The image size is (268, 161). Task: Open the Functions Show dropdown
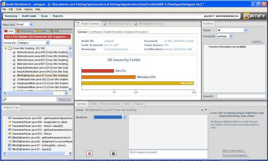click(x=246, y=30)
